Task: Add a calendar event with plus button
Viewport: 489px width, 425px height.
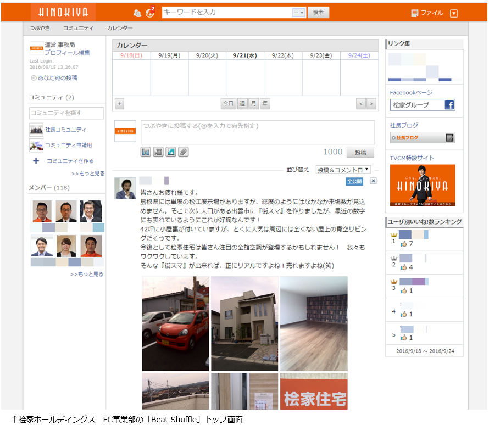Action: click(x=119, y=103)
